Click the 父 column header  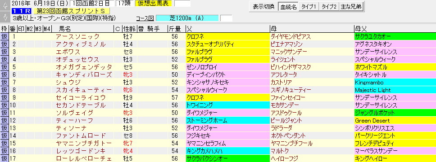tap(228, 29)
